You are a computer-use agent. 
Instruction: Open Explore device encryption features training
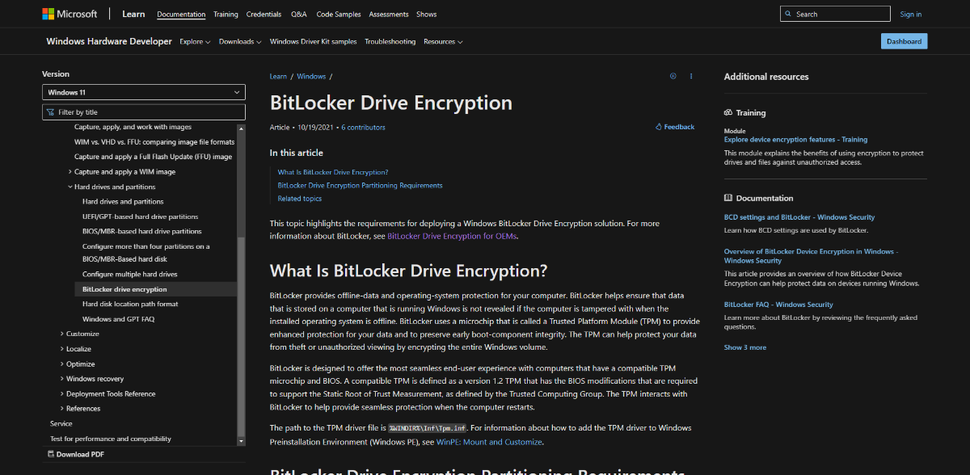tap(795, 140)
